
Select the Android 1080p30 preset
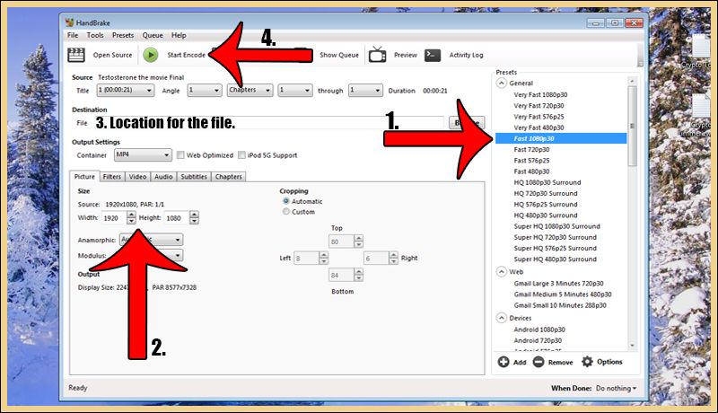click(x=539, y=330)
